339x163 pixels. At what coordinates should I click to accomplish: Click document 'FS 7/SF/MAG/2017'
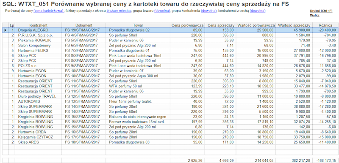(x=84, y=51)
